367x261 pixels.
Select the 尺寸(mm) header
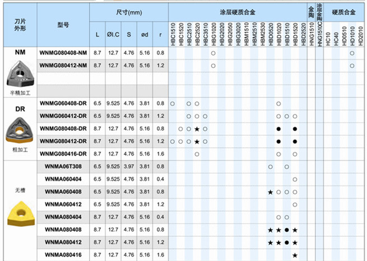(x=129, y=11)
